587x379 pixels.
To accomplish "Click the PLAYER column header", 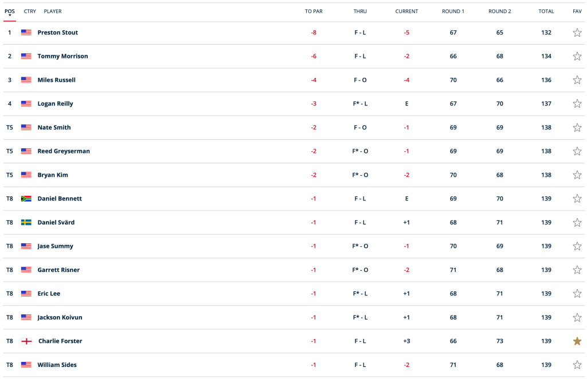I will [53, 11].
